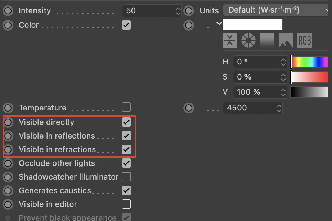The height and width of the screenshot is (221, 332).
Task: Click the hue rainbow slider
Action: click(x=310, y=62)
